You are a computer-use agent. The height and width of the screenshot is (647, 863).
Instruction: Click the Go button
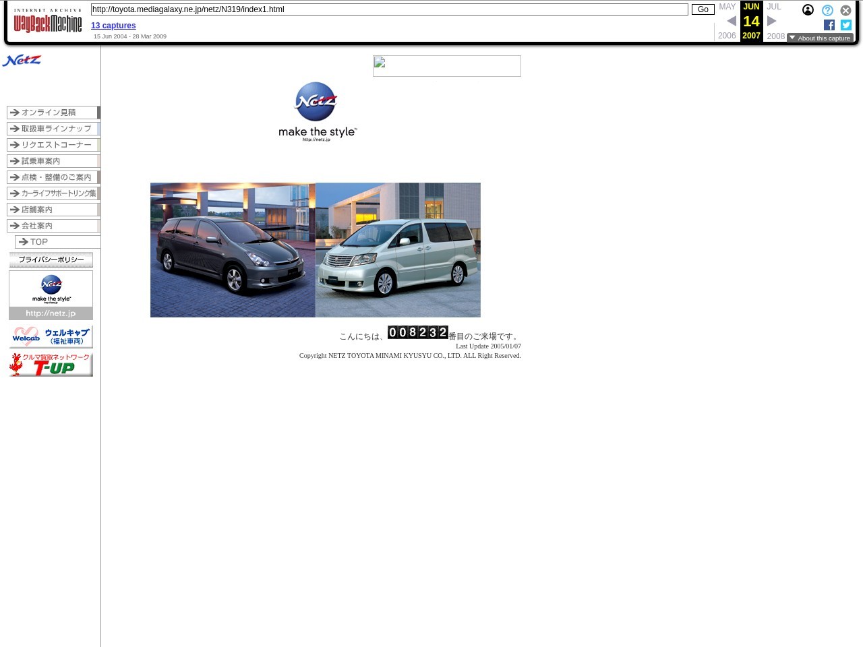703,9
